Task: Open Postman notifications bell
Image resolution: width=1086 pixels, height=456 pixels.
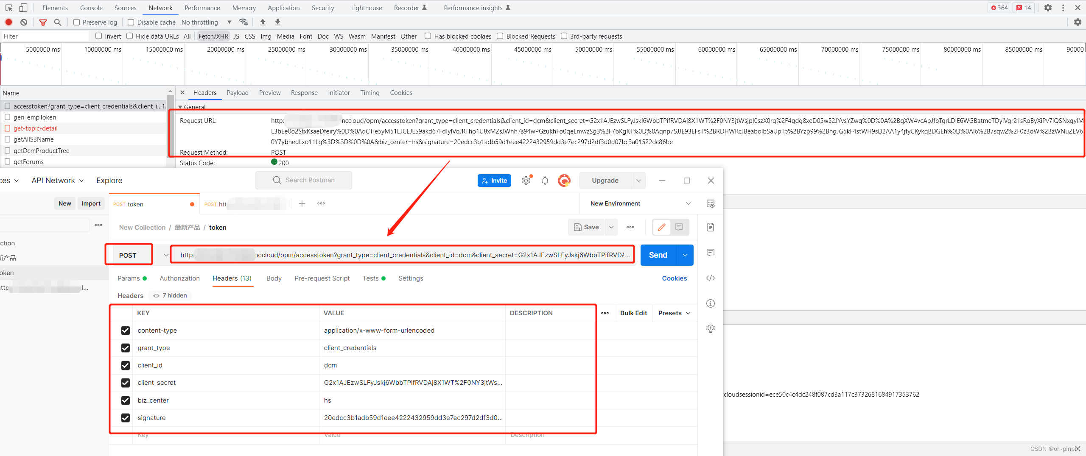Action: pyautogui.click(x=545, y=181)
